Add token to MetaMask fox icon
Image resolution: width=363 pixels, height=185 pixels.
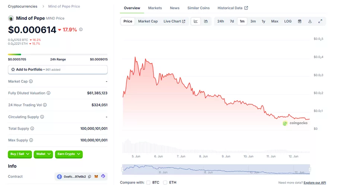pos(96,176)
